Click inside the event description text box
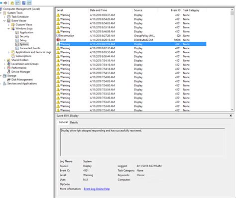236x198 pixels. tap(142, 142)
